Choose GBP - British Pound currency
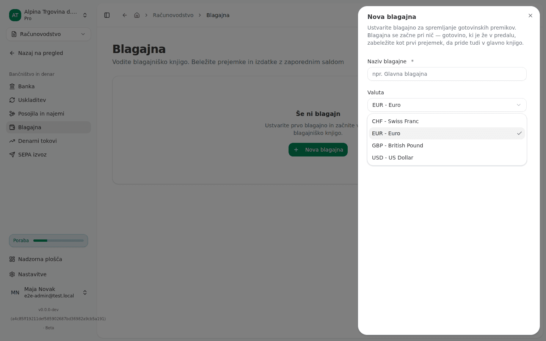546x341 pixels. (447, 145)
